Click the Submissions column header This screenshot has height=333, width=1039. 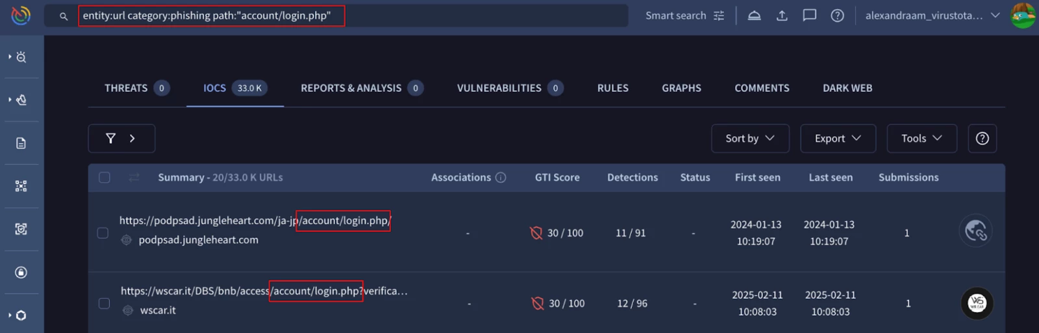908,178
